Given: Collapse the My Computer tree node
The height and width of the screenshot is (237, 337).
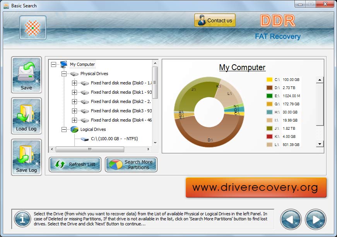Looking at the screenshot, I should 53,64.
